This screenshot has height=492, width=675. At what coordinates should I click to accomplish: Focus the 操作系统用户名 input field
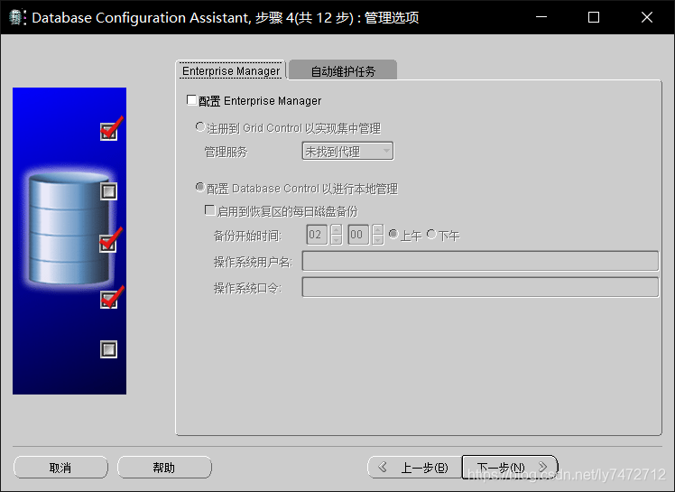tap(480, 261)
